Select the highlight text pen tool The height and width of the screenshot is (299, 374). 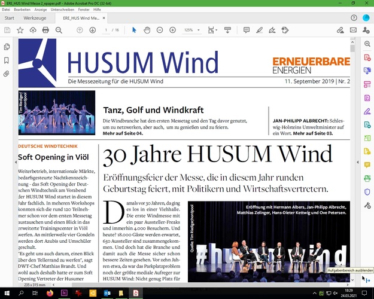[259, 30]
